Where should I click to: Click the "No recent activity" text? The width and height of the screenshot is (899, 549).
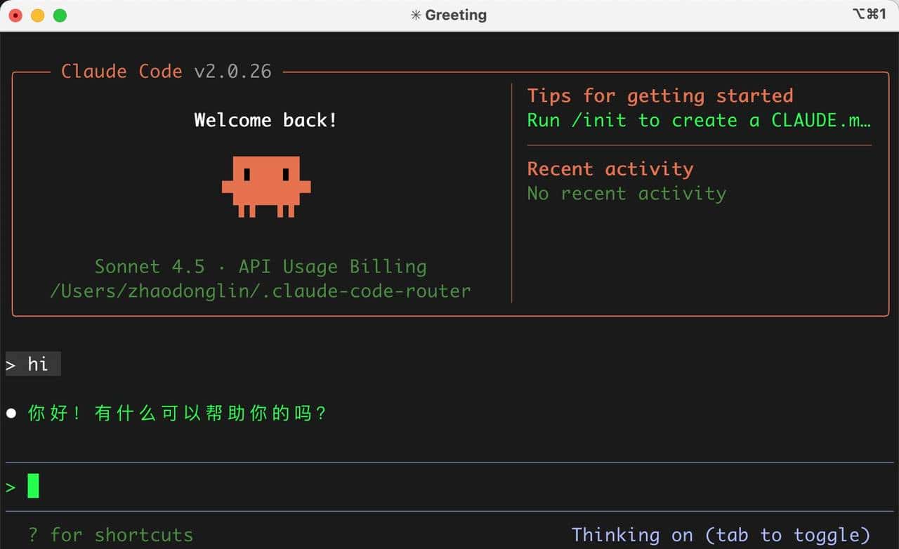tap(626, 193)
